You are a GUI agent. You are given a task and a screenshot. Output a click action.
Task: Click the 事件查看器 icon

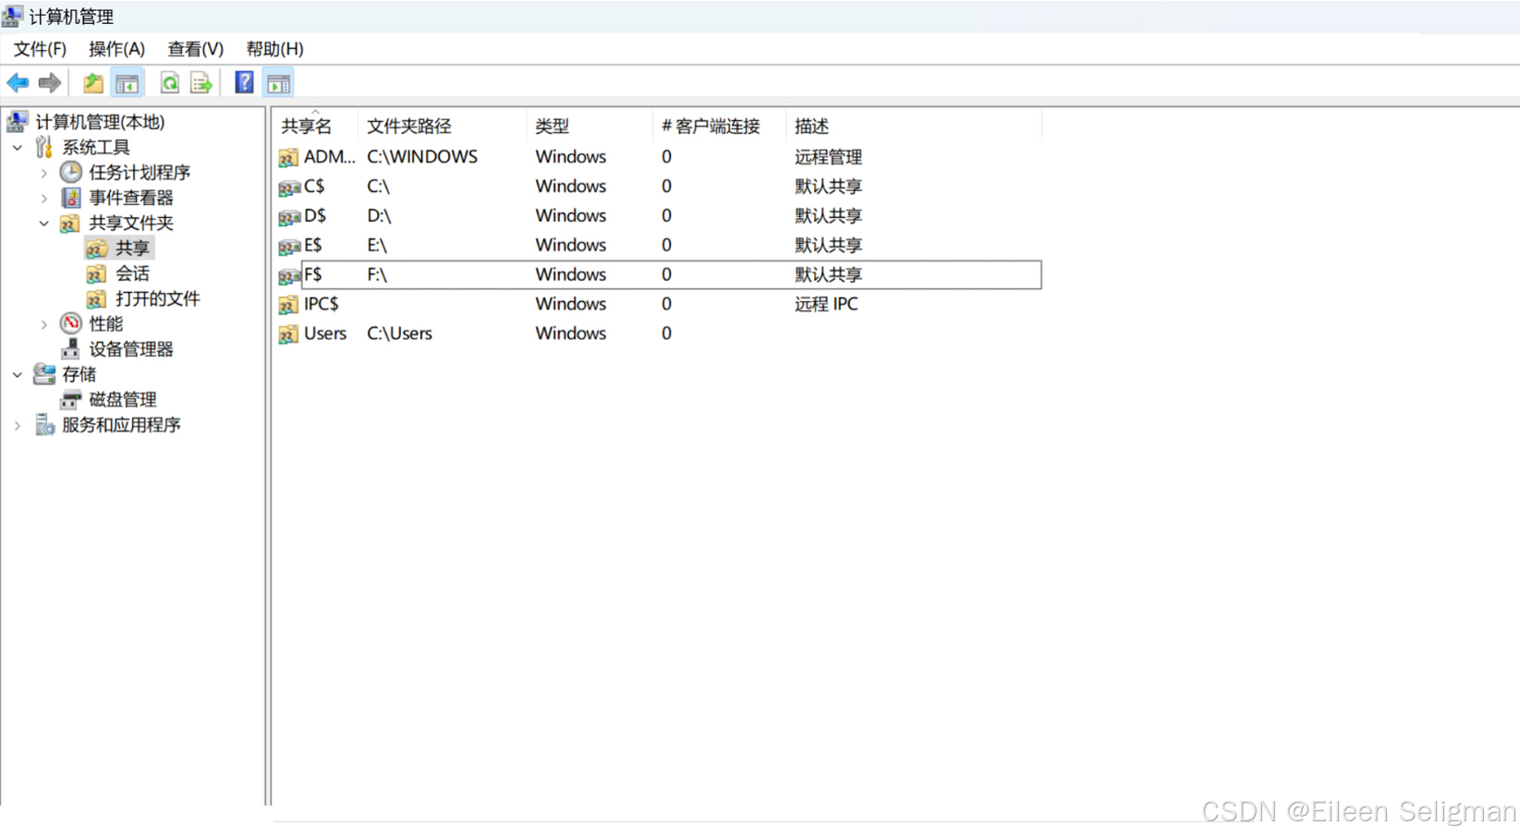(x=71, y=198)
